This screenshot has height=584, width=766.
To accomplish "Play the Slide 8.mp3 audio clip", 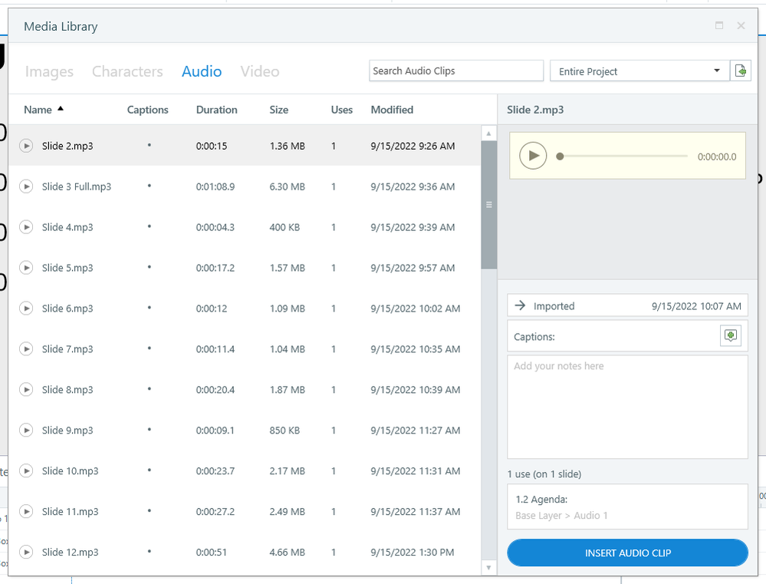I will click(26, 390).
